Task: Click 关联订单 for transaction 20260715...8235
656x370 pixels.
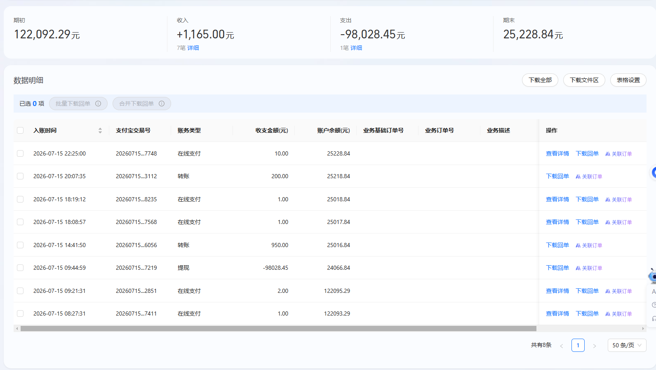Action: (x=618, y=200)
